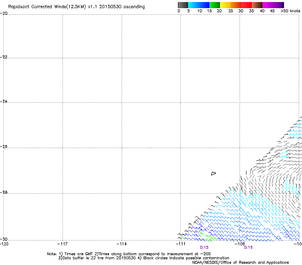Pick the brown 35–40 knots legend segment
The width and height of the screenshot is (302, 265).
coord(257,5)
